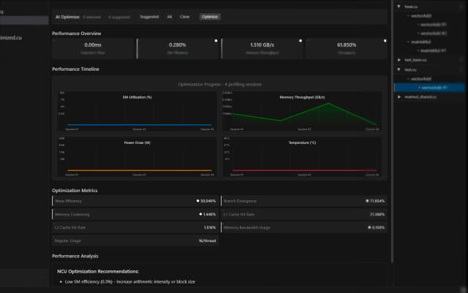Screen dimensions: 468x293
Task: Click the Optimize button in AI Optimize bar
Action: [210, 16]
